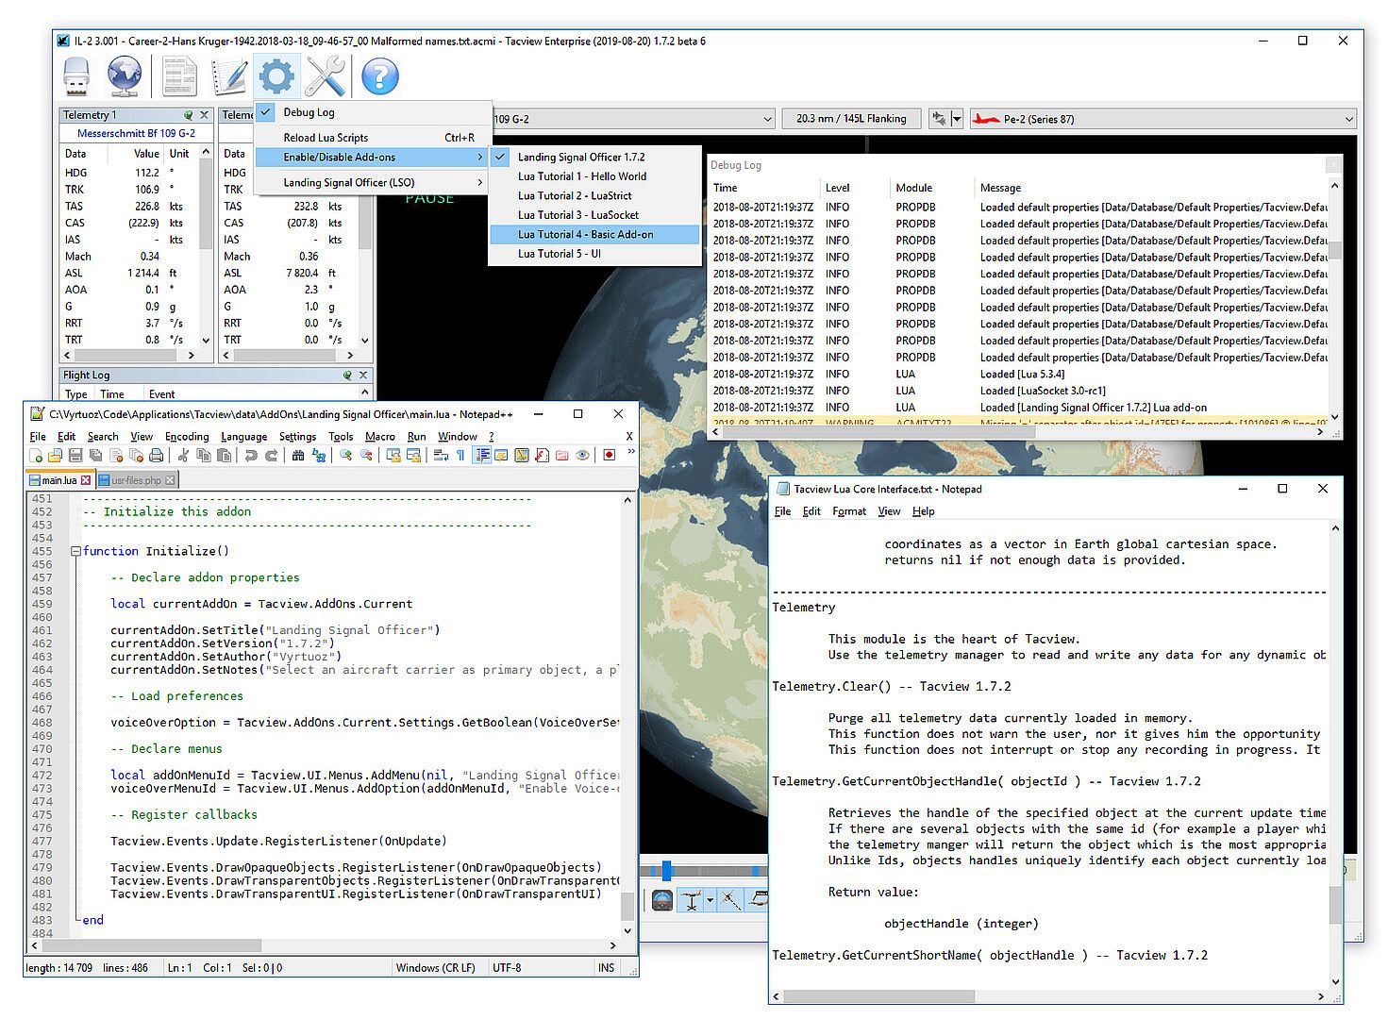1388x1019 pixels.
Task: Open the globe online connection icon
Action: (x=125, y=76)
